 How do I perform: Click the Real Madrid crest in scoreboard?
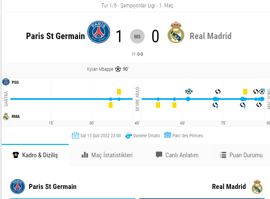(x=176, y=32)
